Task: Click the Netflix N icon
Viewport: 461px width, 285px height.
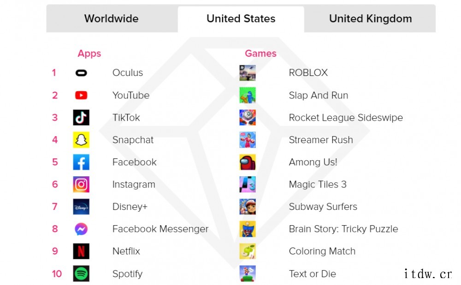Action: (81, 251)
